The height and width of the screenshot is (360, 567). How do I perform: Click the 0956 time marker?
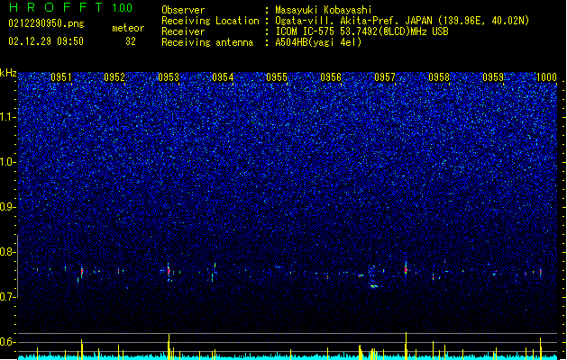[331, 76]
